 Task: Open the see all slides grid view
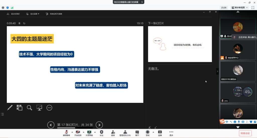coord(19,108)
